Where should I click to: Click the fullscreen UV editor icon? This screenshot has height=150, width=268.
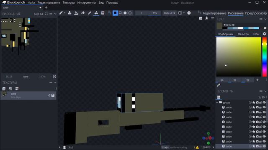coord(46,14)
